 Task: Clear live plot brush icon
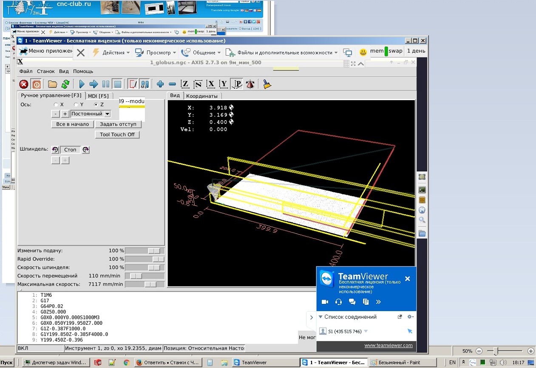267,84
